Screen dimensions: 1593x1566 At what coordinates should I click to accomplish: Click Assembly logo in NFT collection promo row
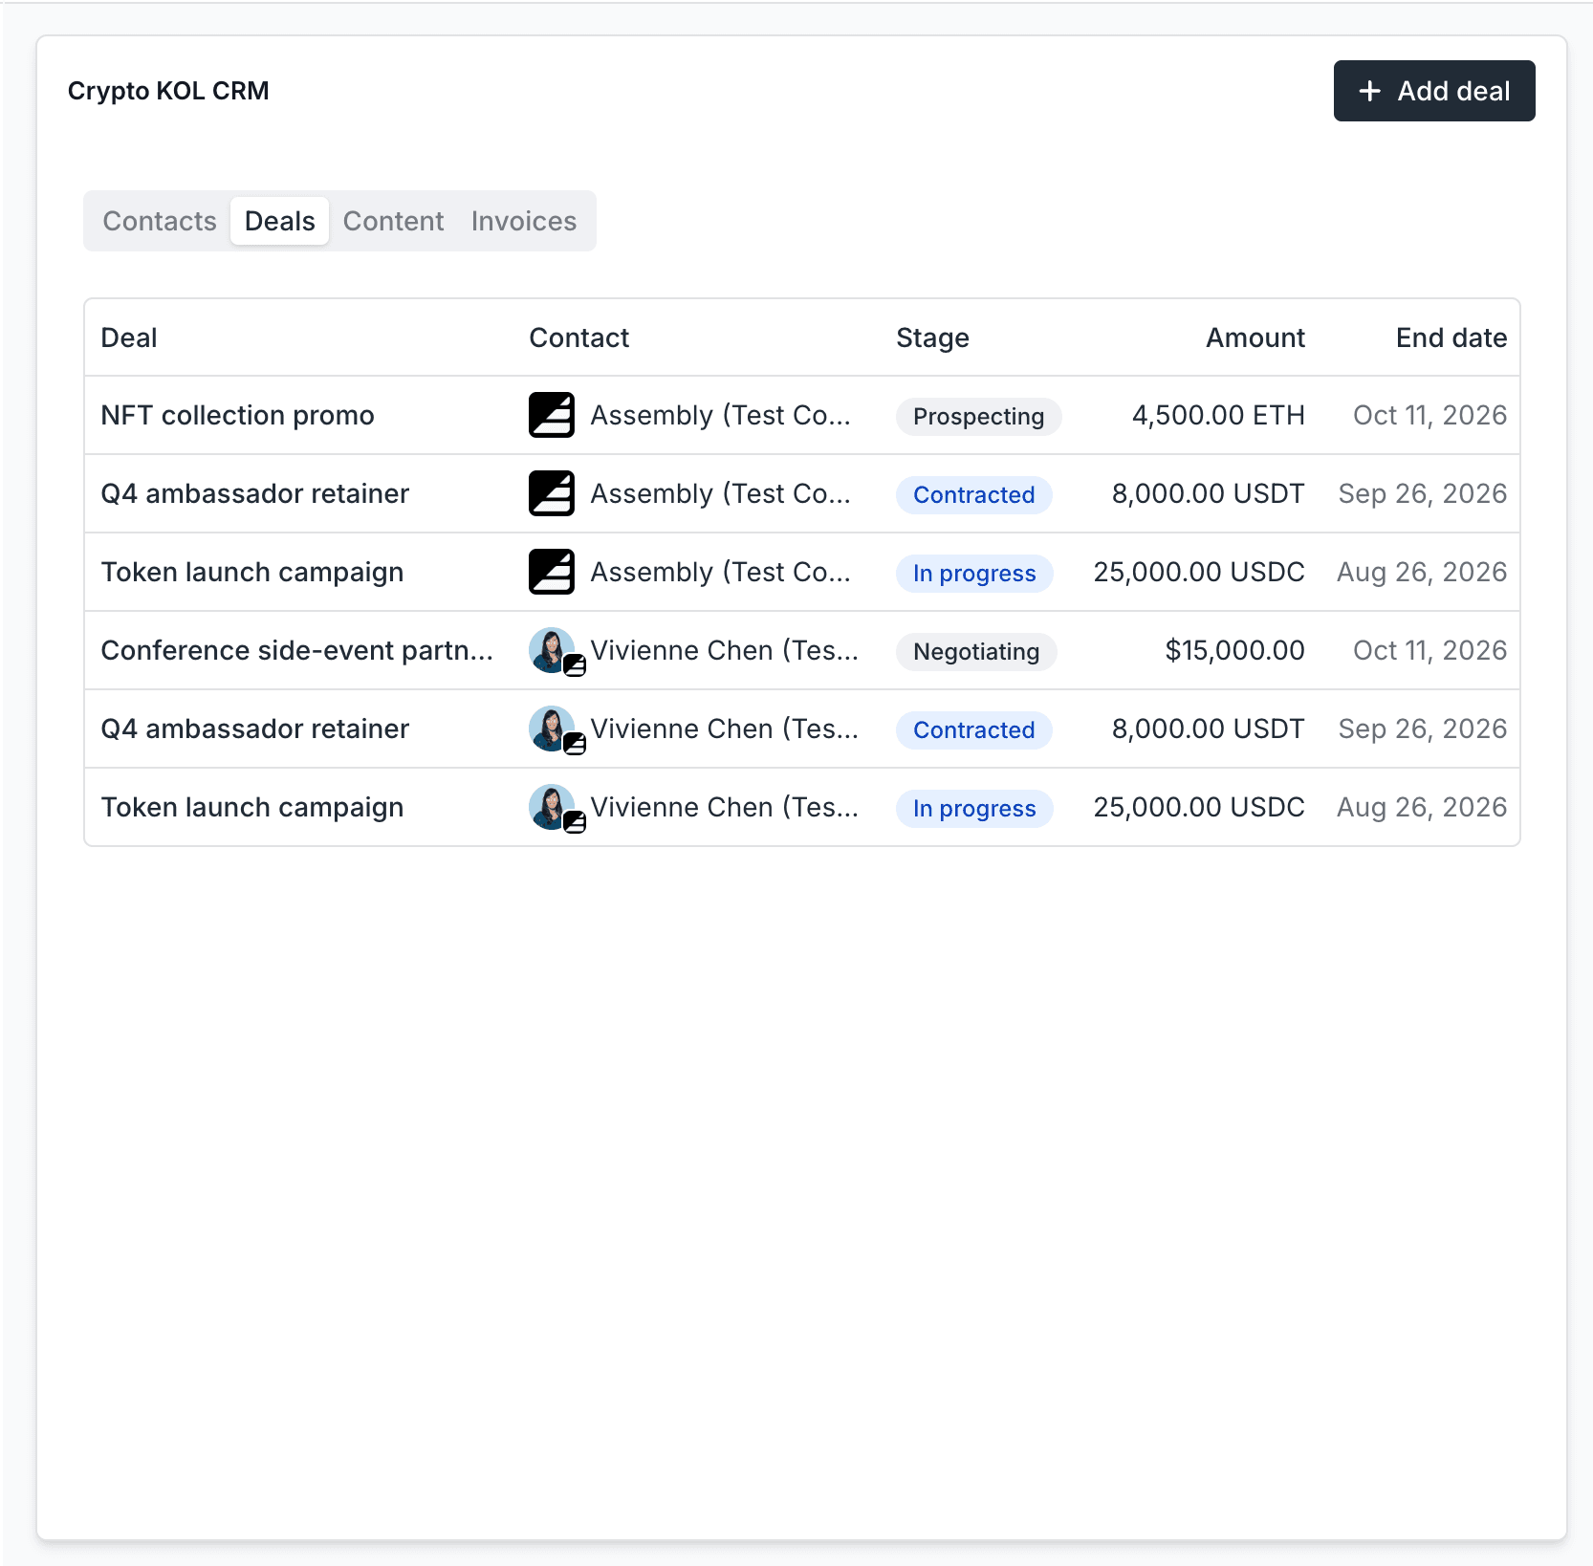(552, 415)
